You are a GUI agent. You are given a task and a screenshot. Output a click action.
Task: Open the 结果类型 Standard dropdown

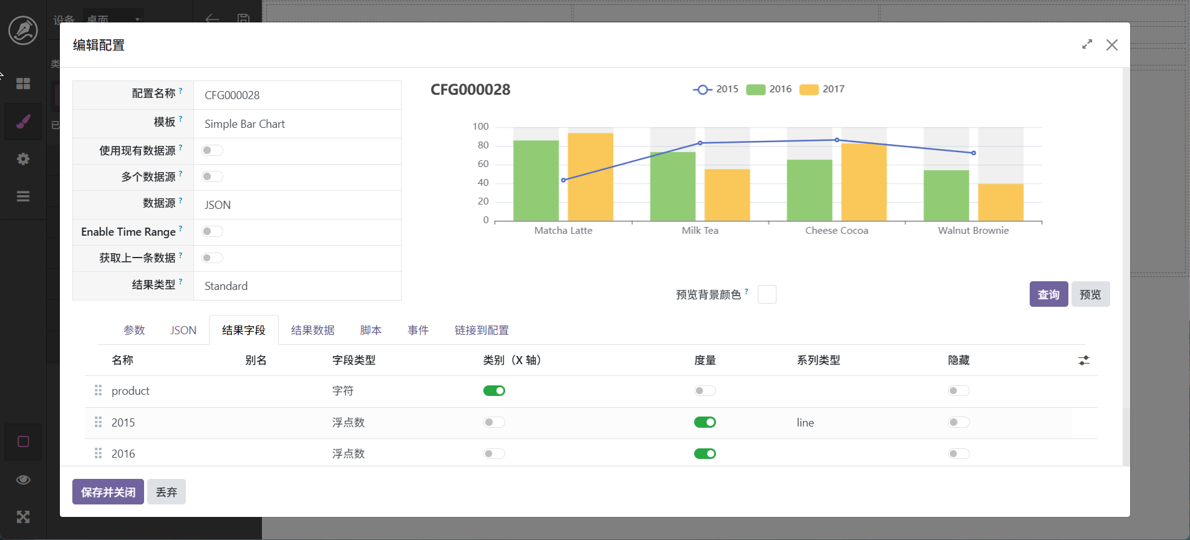tap(297, 286)
